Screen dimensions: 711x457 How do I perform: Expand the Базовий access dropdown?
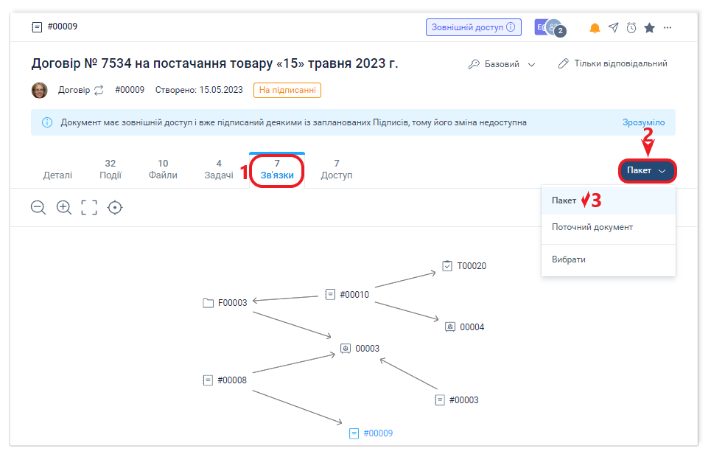tap(502, 64)
